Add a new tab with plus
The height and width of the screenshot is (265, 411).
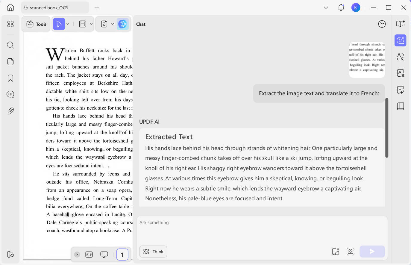pos(97,7)
